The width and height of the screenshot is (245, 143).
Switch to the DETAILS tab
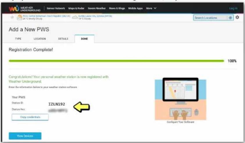pyautogui.click(x=63, y=39)
